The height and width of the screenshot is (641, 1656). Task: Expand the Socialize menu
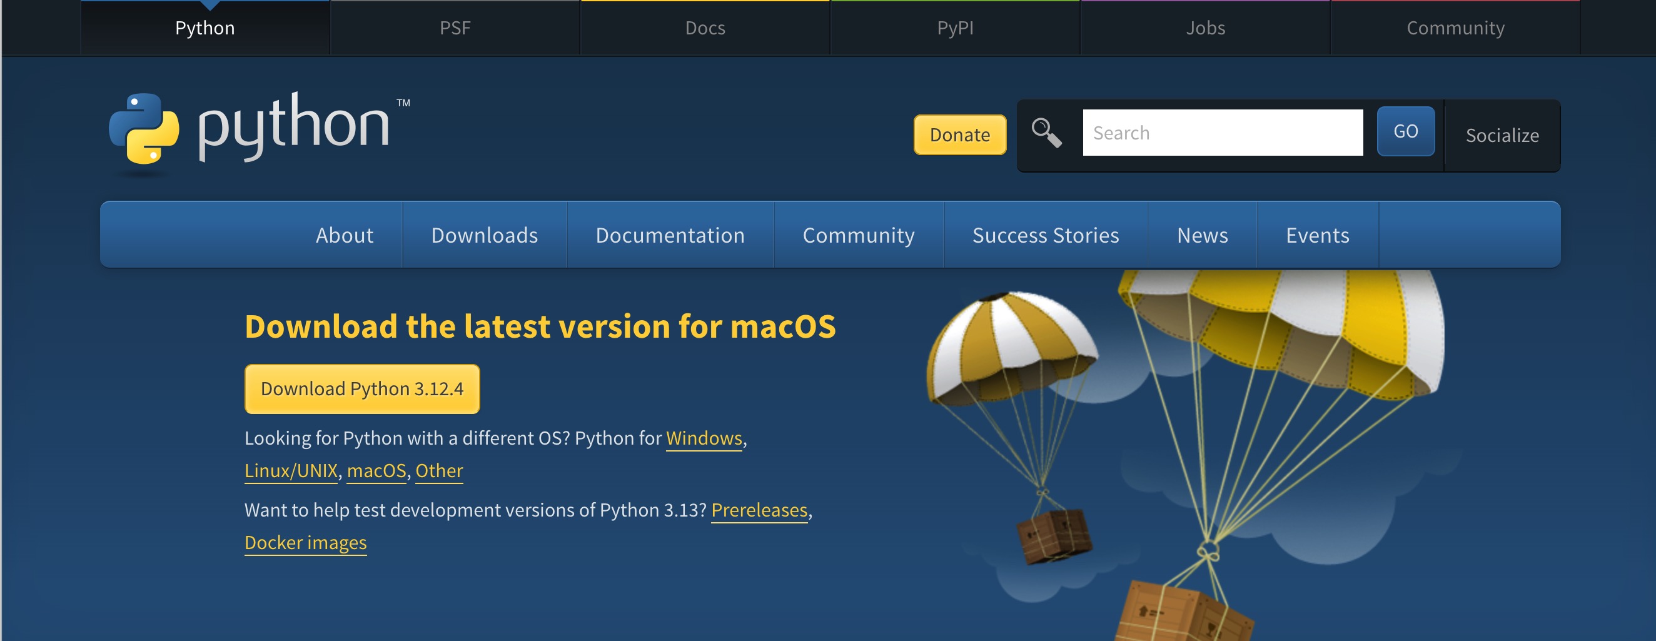pos(1501,135)
